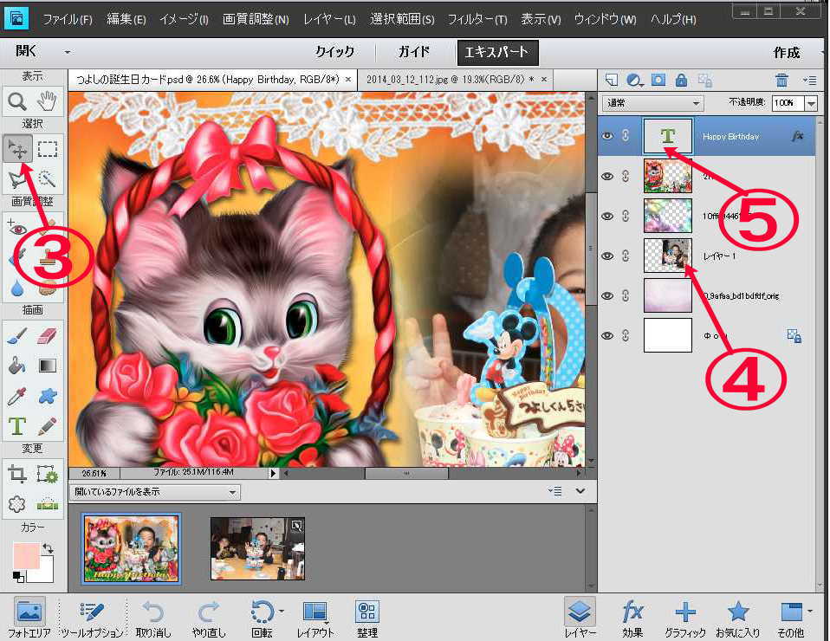Click the trash icon to delete layer

pos(781,80)
